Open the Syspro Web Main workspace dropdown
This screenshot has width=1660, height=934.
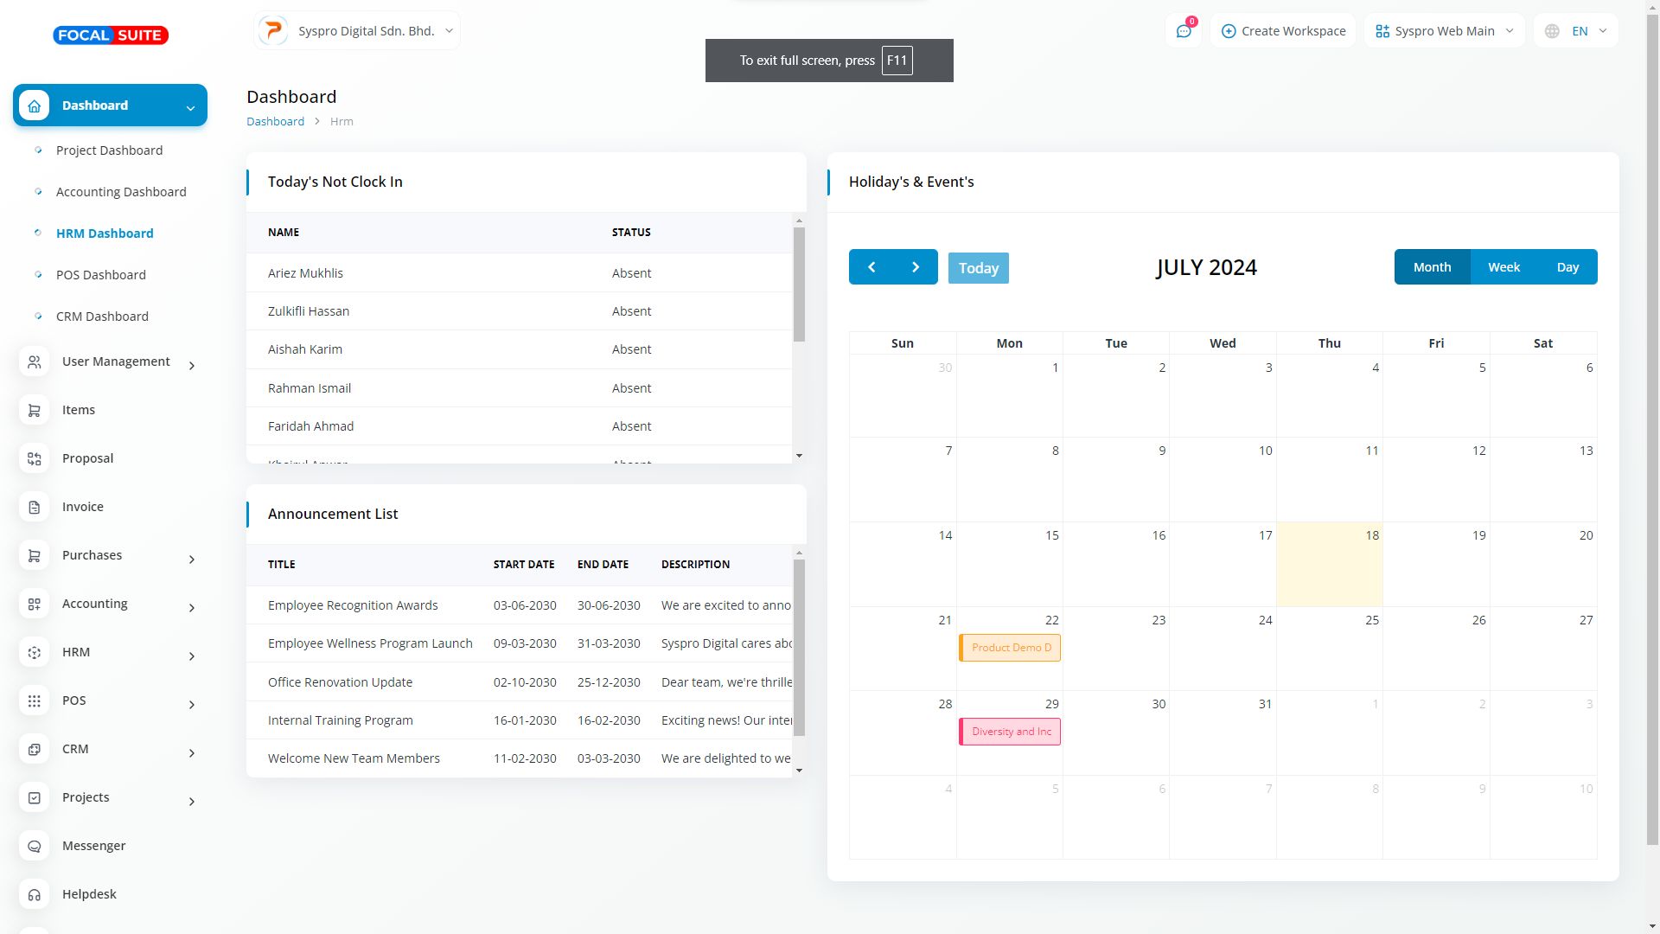click(1444, 31)
